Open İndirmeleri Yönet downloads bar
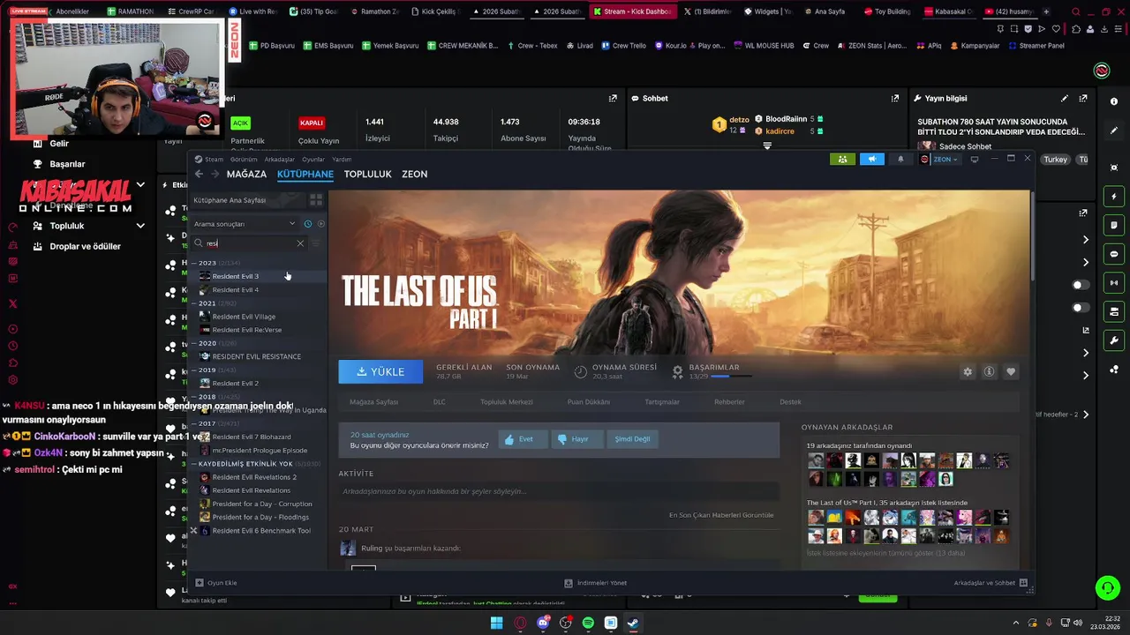1130x635 pixels. point(596,583)
